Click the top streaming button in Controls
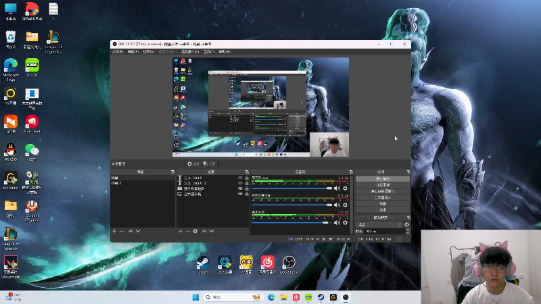This screenshot has width=541, height=304. (383, 178)
